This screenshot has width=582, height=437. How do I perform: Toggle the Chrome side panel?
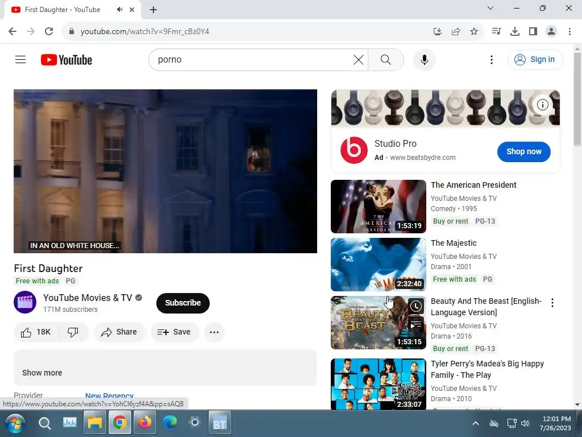click(533, 32)
